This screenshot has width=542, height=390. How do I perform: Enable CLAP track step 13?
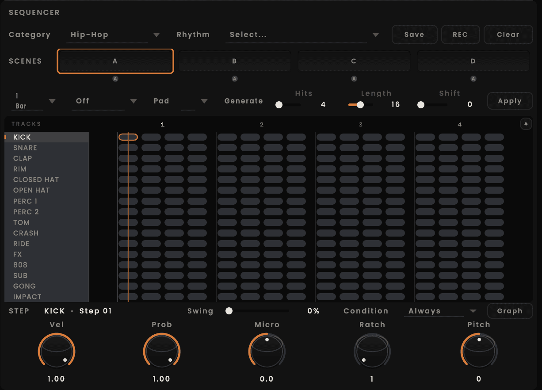pyautogui.click(x=425, y=158)
